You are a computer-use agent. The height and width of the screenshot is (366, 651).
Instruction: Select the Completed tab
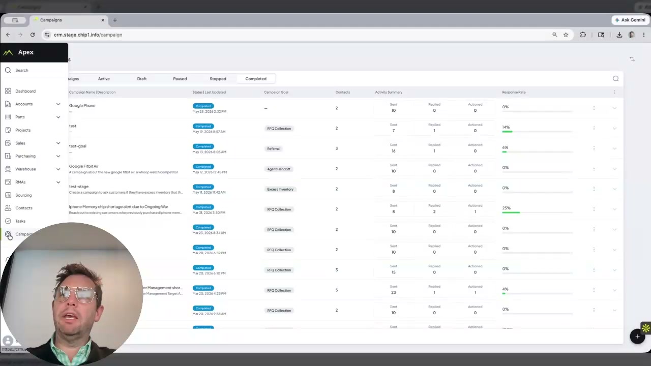tap(256, 79)
